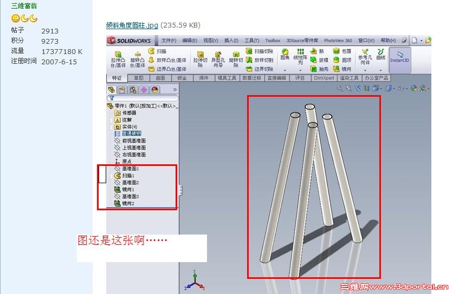Open PropertyManager panel tab icon
Screen dimensions: 459x294
pyautogui.click(x=122, y=90)
